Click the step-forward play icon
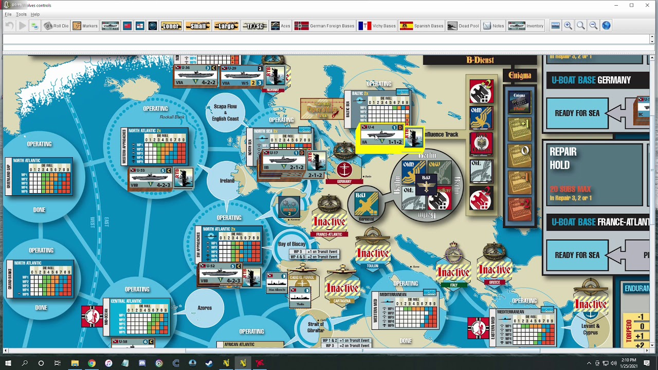 pyautogui.click(x=22, y=26)
